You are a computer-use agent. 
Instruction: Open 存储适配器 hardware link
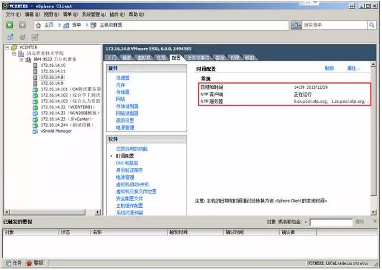(127, 107)
